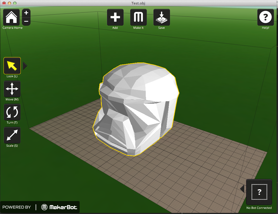This screenshot has width=278, height=214.
Task: Zoom in with the plus button
Action: [26, 13]
